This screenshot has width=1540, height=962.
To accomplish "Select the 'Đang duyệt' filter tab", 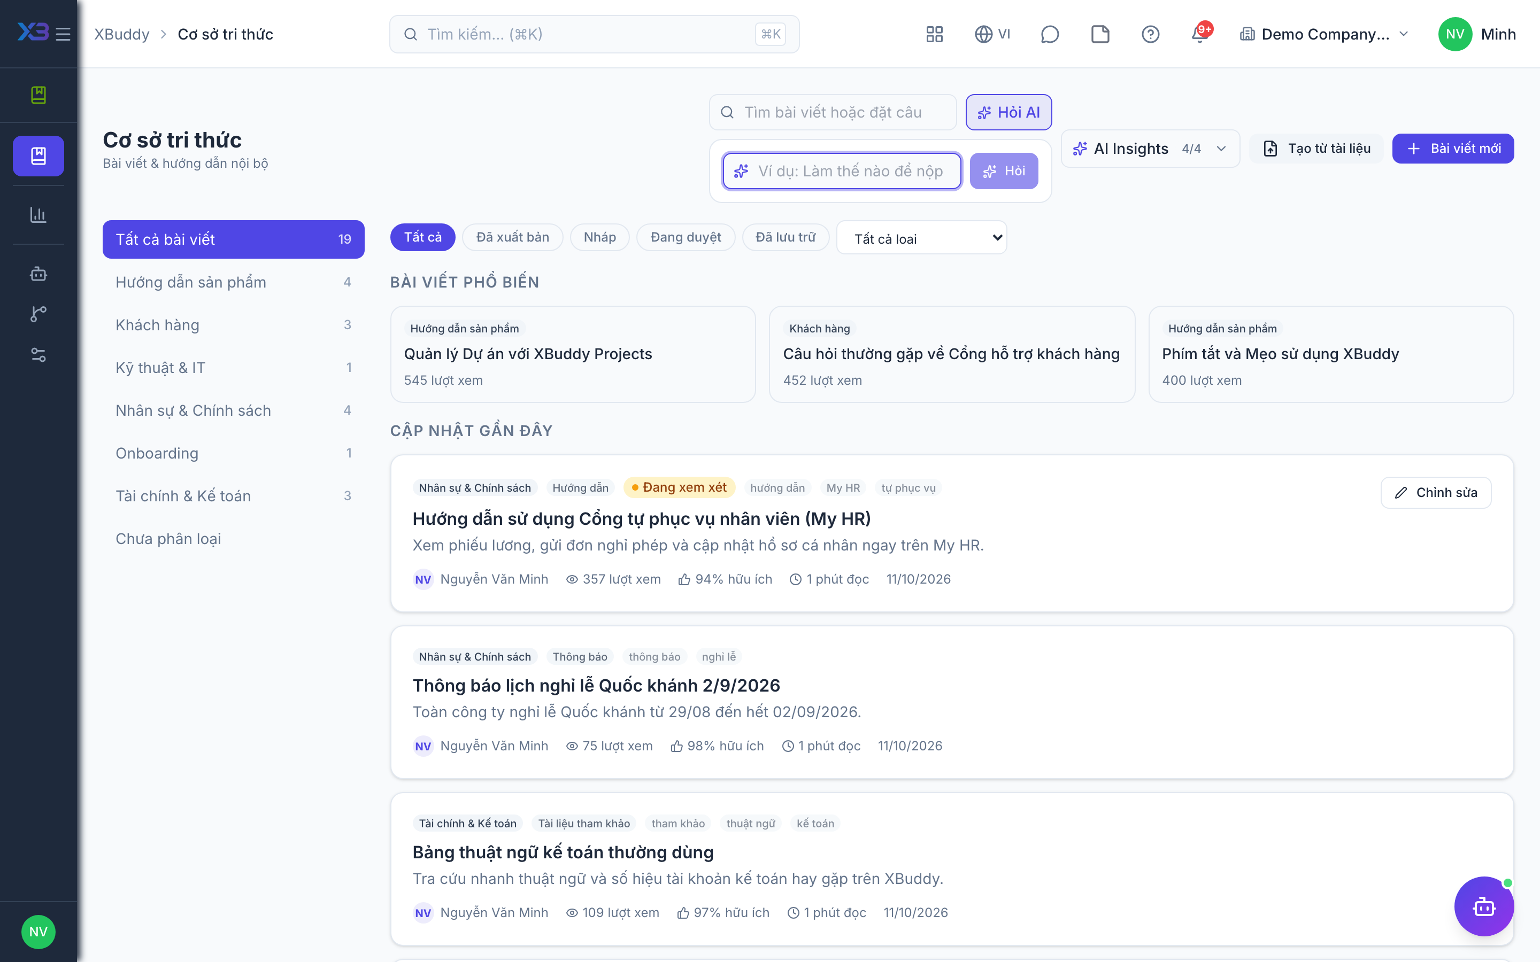I will pos(686,237).
